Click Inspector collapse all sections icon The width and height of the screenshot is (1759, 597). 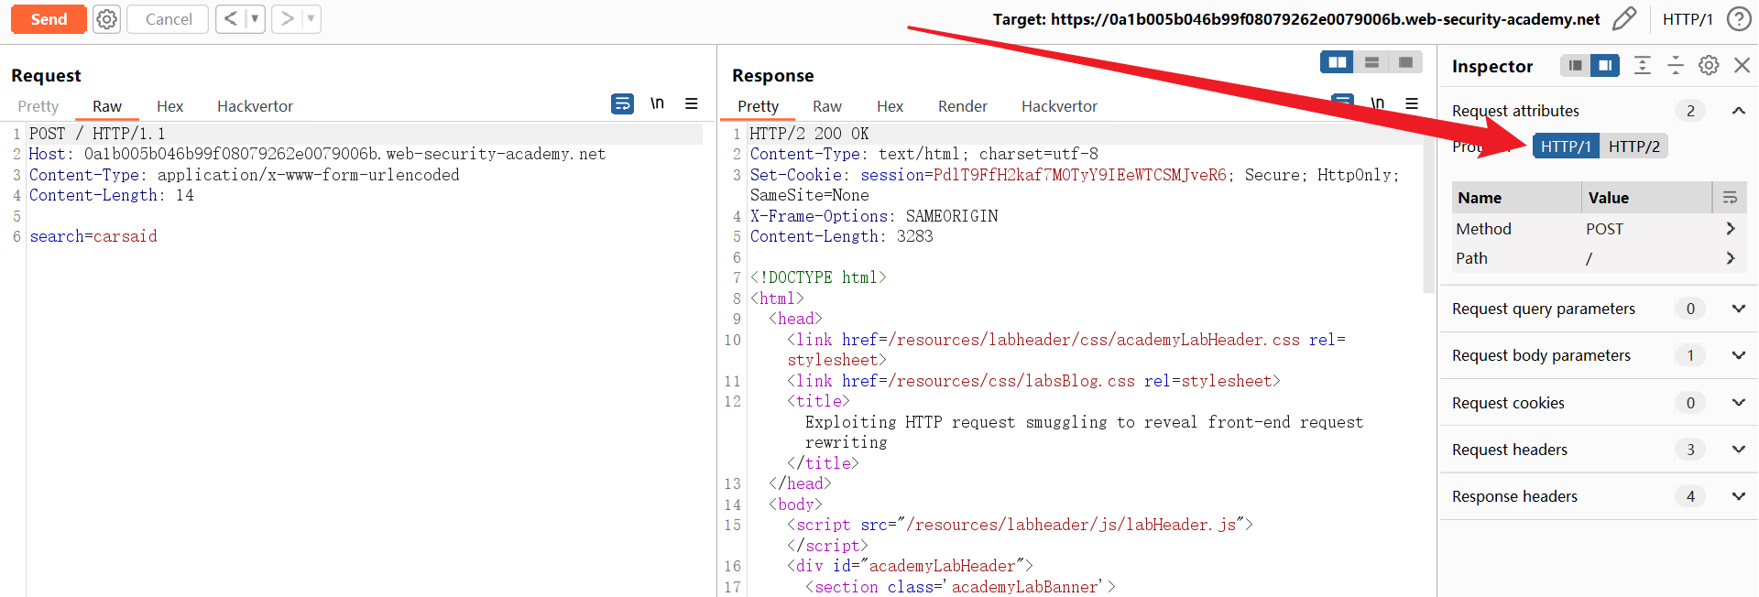coord(1675,65)
